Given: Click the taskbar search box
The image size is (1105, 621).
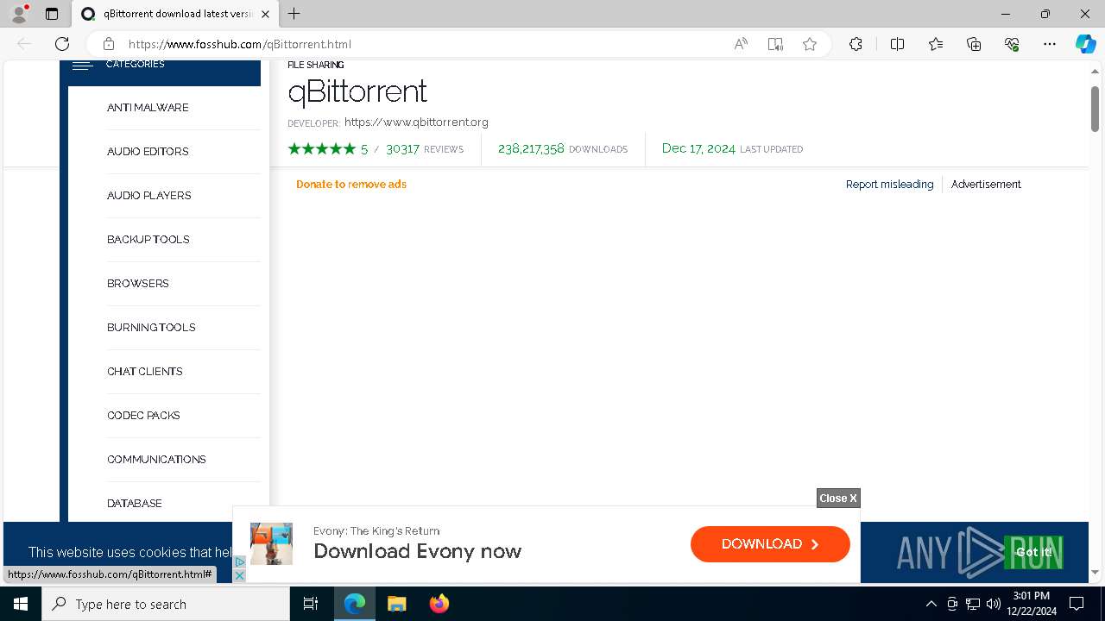Looking at the screenshot, I should 166,604.
